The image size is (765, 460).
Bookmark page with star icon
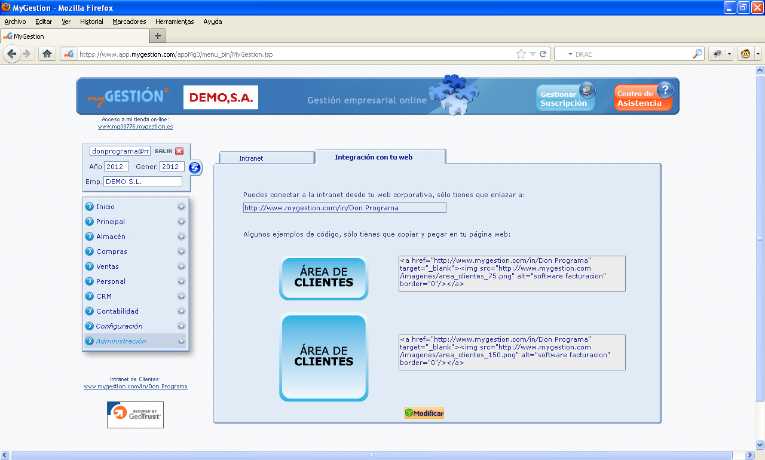pos(521,54)
